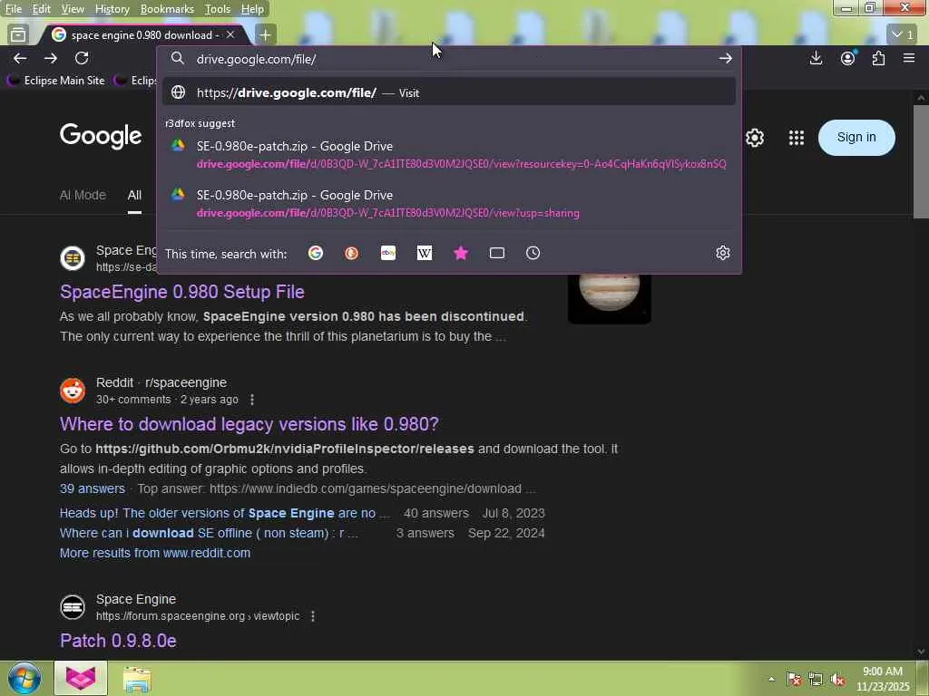Open the hamburger application menu
This screenshot has width=929, height=696.
pos(909,58)
